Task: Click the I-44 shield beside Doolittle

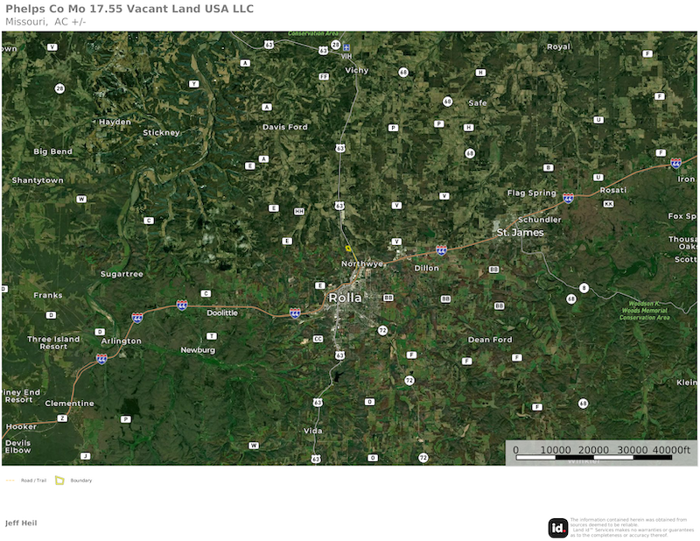Action: pos(182,306)
